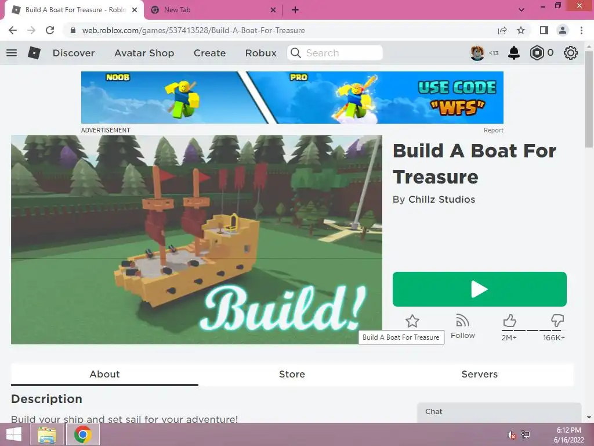This screenshot has width=594, height=446.
Task: Close the New Tab tab
Action: tap(273, 10)
